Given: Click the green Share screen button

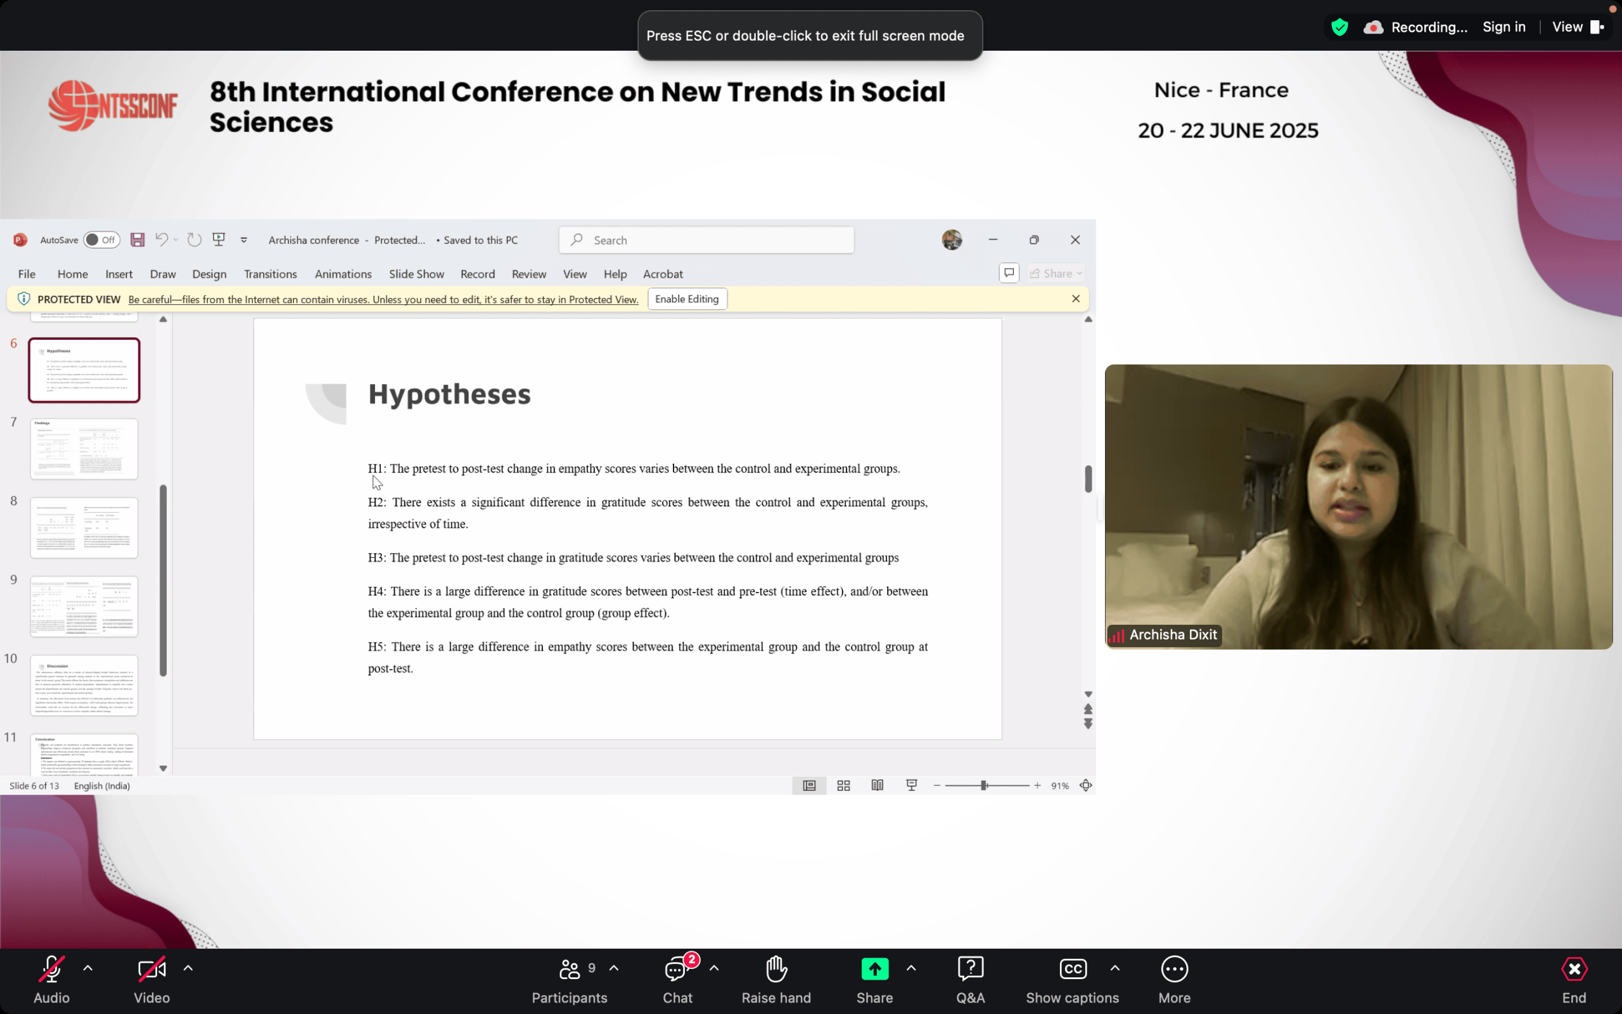Looking at the screenshot, I should point(874,969).
